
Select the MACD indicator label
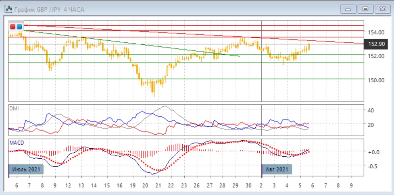(x=17, y=143)
